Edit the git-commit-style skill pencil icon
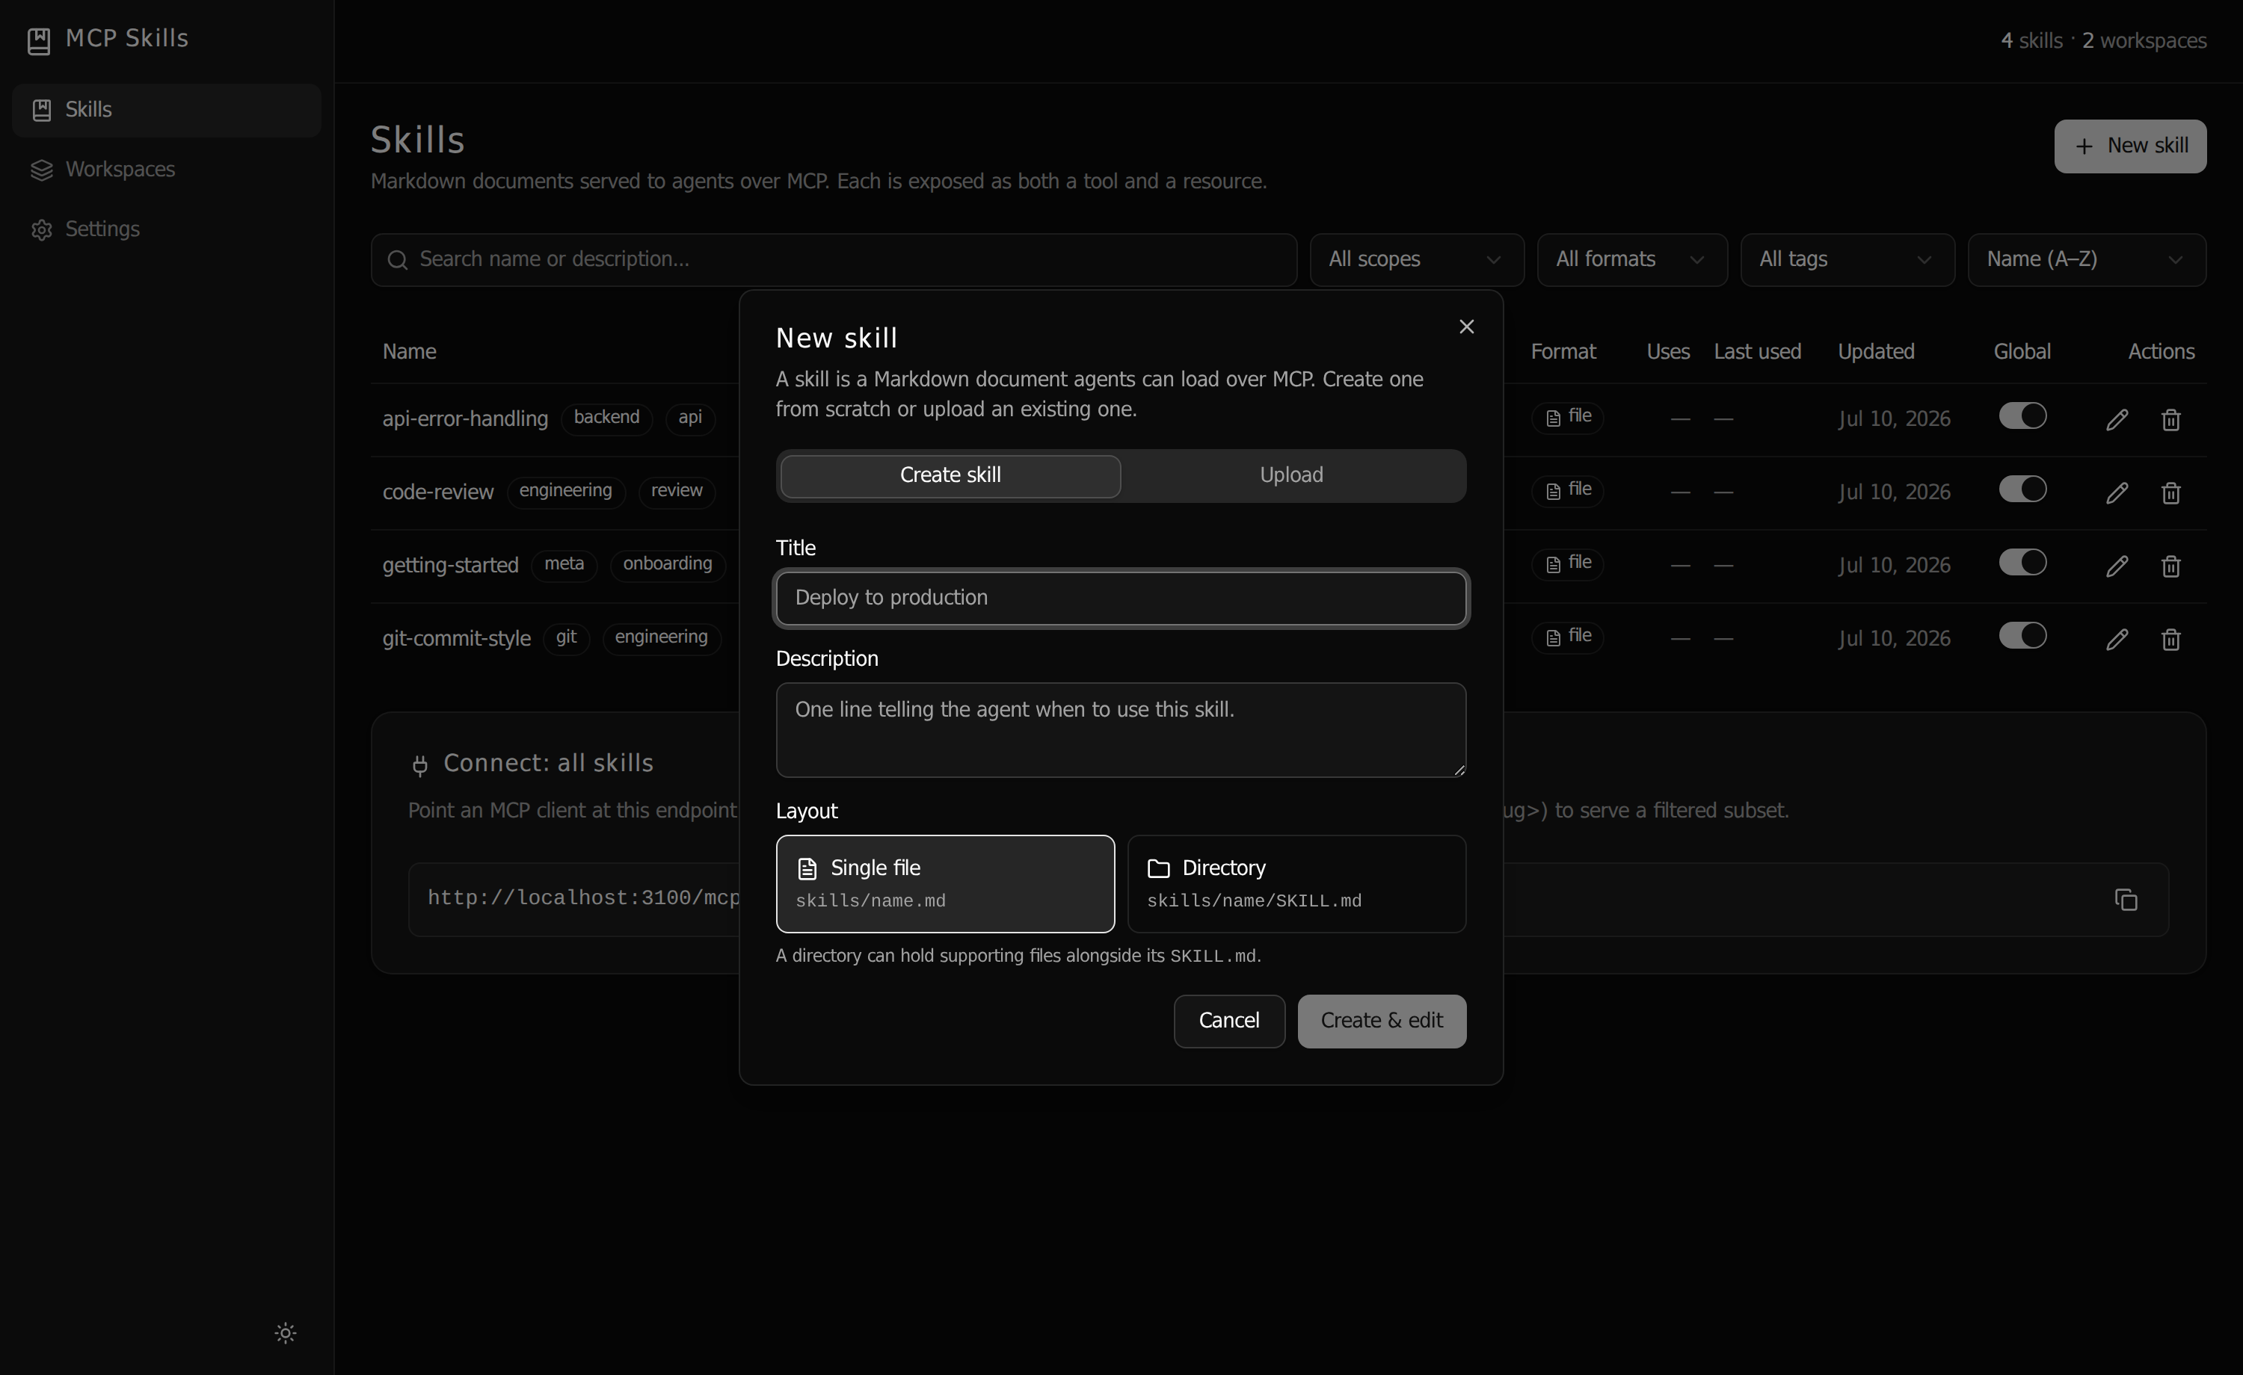The image size is (2243, 1375). 2117,640
